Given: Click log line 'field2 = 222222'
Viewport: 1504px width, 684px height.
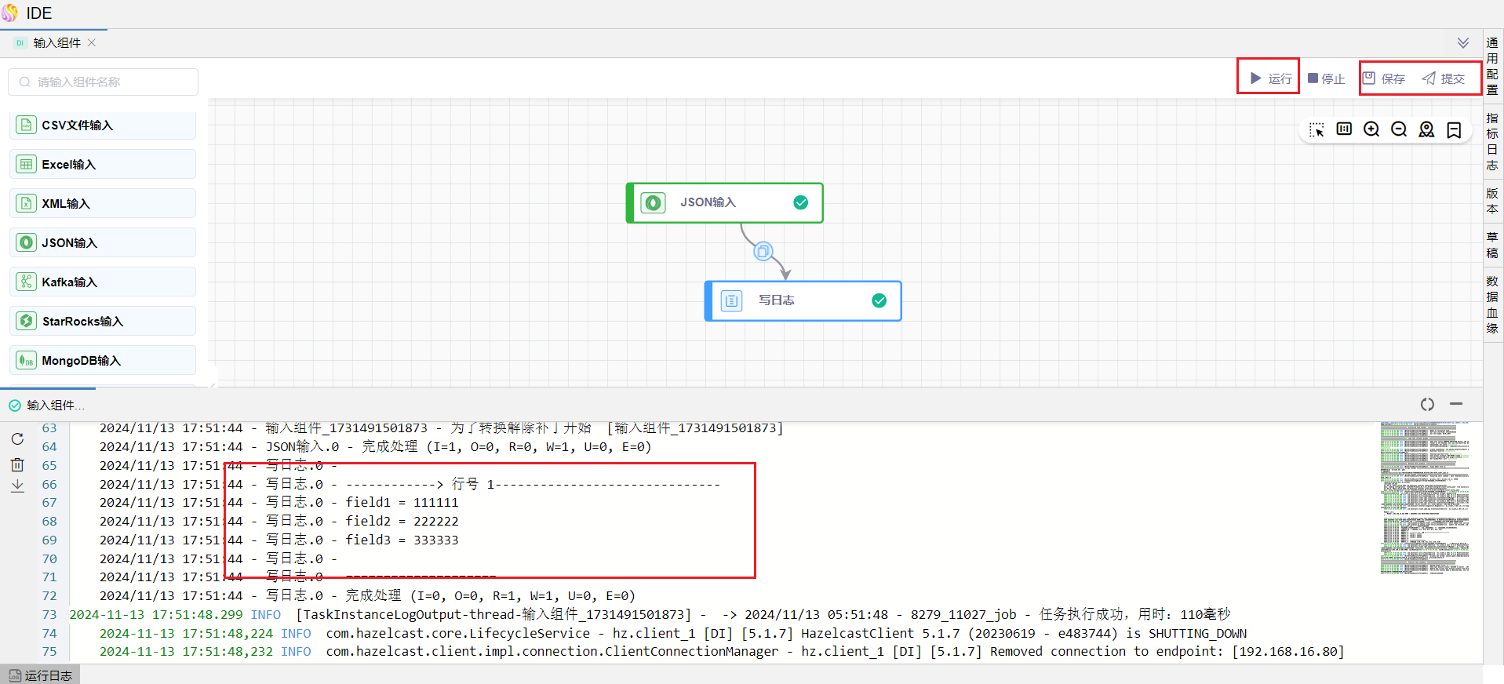Looking at the screenshot, I should [402, 522].
